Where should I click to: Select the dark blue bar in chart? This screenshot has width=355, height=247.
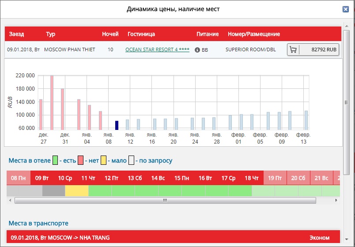click(117, 125)
